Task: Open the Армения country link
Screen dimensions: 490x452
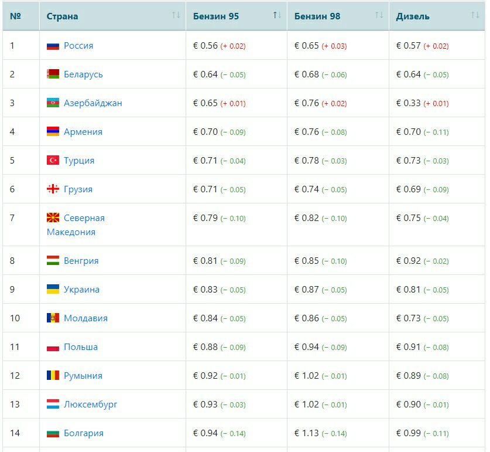Action: [83, 132]
